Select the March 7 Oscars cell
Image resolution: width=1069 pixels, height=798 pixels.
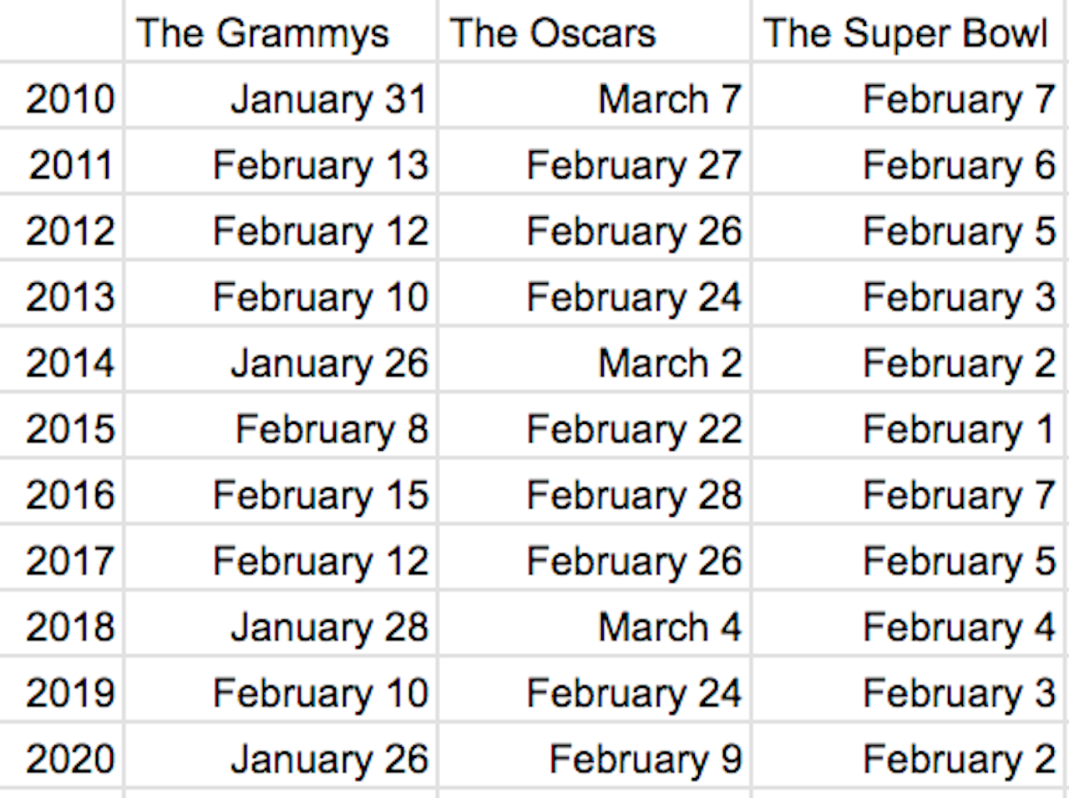(670, 98)
